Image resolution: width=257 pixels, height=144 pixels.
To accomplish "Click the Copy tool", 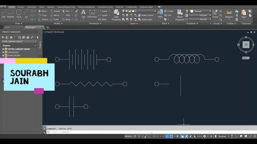I will pos(42,15).
